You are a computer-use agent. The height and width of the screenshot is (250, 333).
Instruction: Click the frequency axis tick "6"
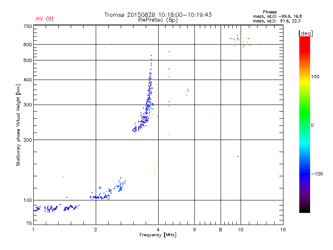[x=194, y=230]
